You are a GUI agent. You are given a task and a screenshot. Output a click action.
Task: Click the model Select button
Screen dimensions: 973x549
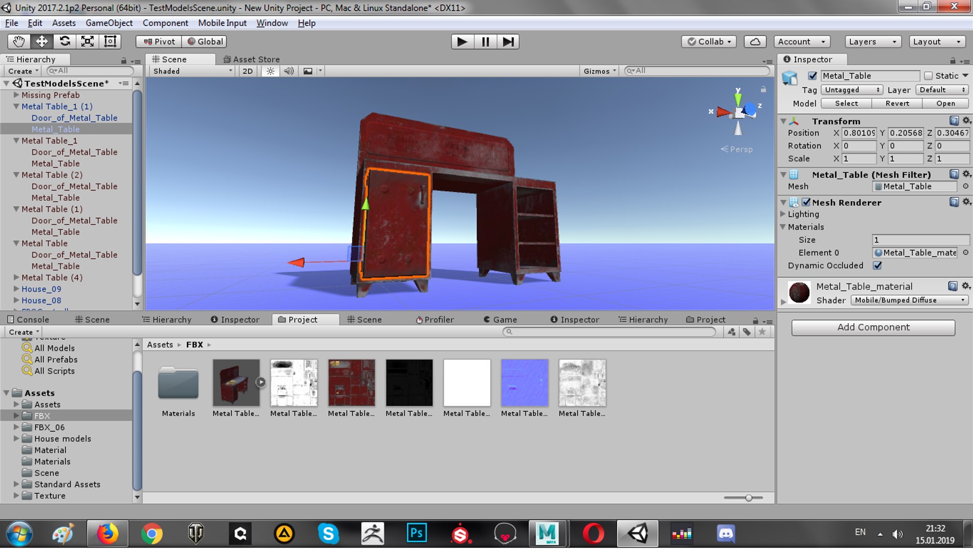pyautogui.click(x=846, y=103)
